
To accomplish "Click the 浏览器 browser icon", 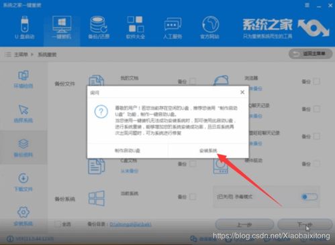I will 221,80.
